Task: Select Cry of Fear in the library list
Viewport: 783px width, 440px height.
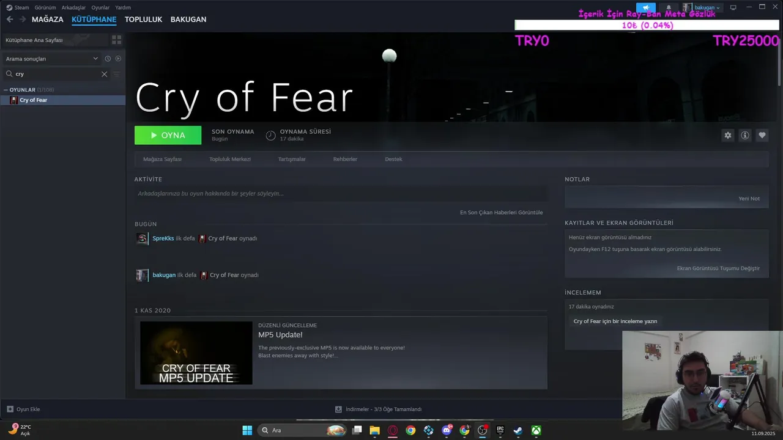Action: pyautogui.click(x=62, y=100)
